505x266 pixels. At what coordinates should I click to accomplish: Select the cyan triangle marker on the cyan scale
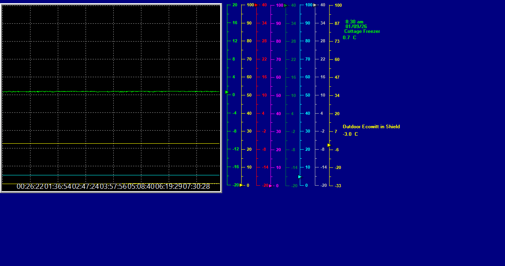(x=300, y=177)
